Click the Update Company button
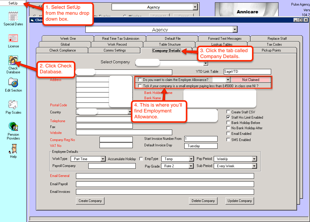Viewport: 310px width, 222px height. 240,201
